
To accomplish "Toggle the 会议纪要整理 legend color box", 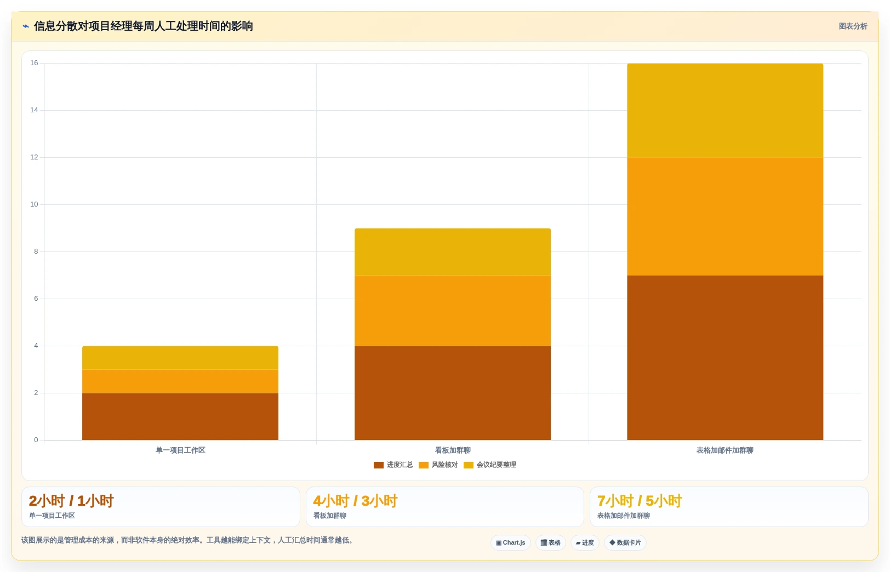I will [468, 465].
